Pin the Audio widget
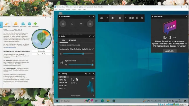This screenshot has width=189, height=106. [90, 36]
